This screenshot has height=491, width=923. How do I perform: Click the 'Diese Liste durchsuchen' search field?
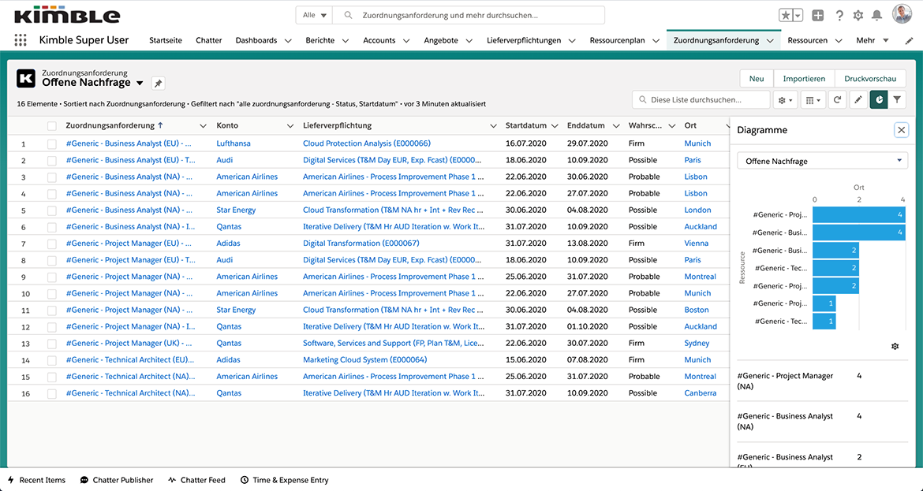[701, 100]
